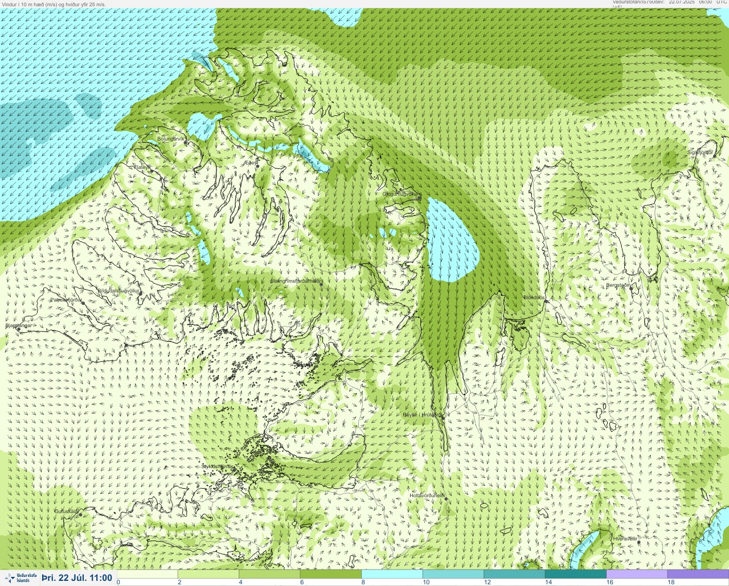Click the Gufuskálar station label
The image size is (729, 586).
[67, 511]
